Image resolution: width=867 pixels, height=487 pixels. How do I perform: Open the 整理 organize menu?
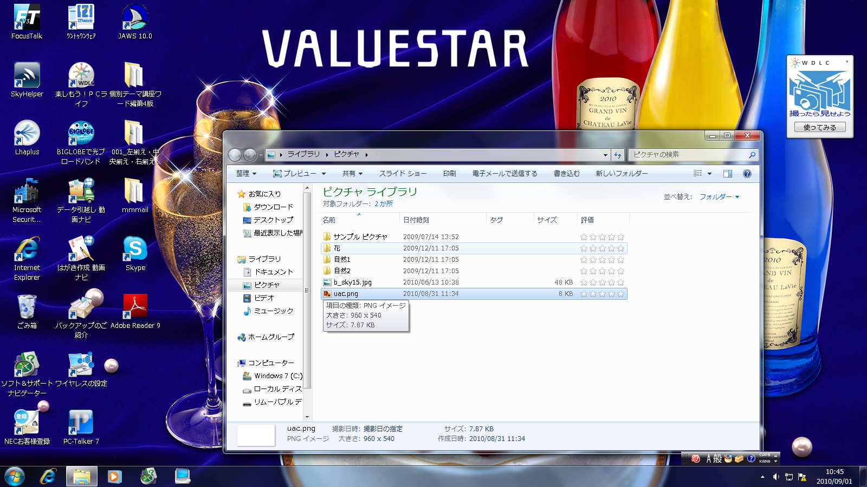tap(246, 174)
